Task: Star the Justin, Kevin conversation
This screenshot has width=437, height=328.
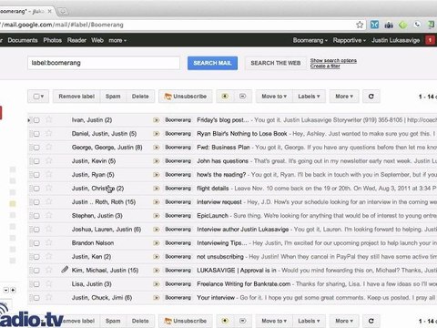Action: tap(49, 160)
